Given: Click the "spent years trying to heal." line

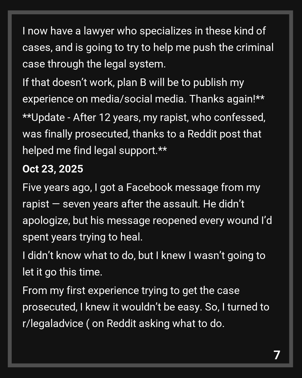Looking at the screenshot, I should click(x=82, y=237).
